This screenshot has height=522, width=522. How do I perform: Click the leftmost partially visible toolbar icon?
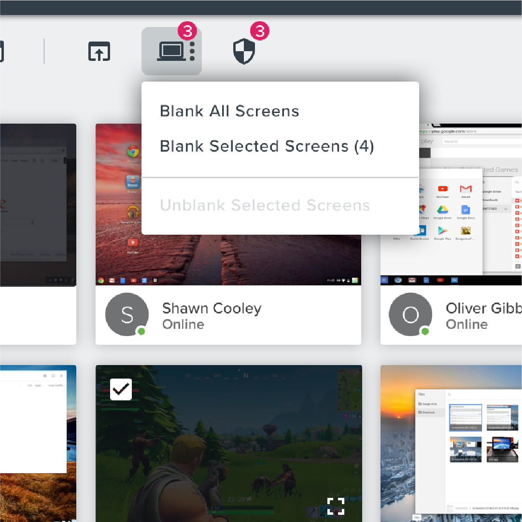click(2, 51)
